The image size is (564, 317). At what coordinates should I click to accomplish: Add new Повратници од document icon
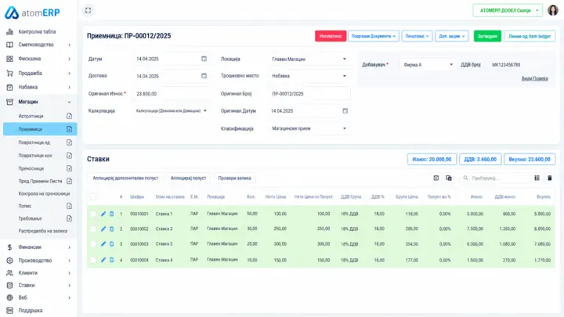(x=69, y=142)
